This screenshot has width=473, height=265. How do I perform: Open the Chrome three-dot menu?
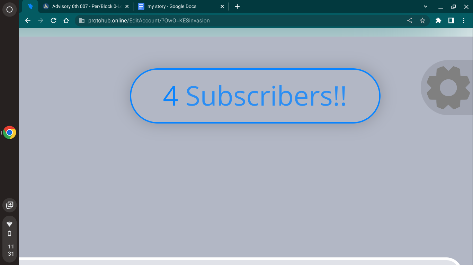pyautogui.click(x=464, y=20)
